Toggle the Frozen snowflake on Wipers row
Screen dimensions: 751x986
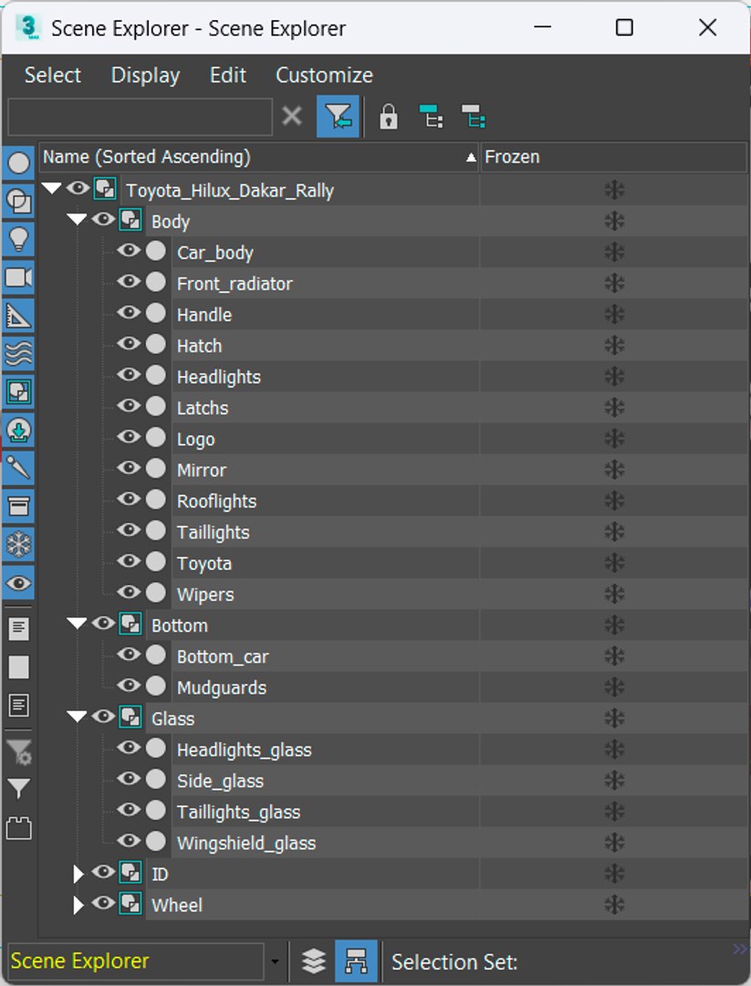pyautogui.click(x=614, y=594)
